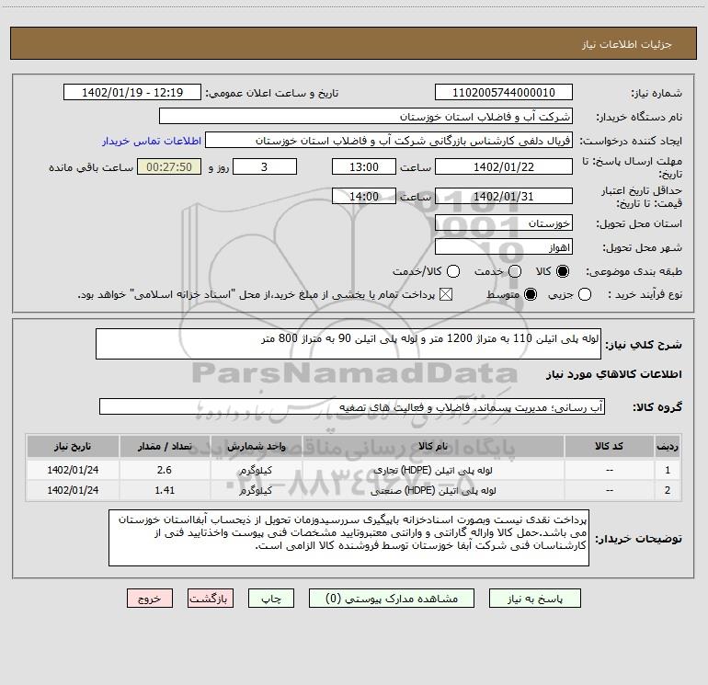Click the need date cell in row 1
Image resolution: width=708 pixels, height=685 pixels.
point(73,470)
